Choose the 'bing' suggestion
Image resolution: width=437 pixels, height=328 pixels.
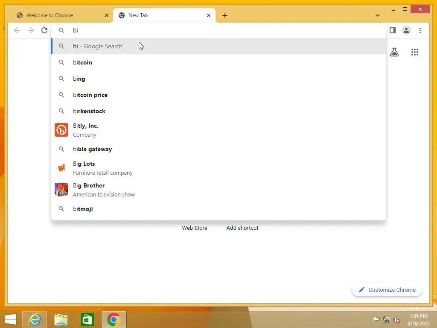click(219, 79)
